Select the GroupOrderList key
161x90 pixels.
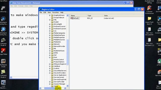coord(59,17)
